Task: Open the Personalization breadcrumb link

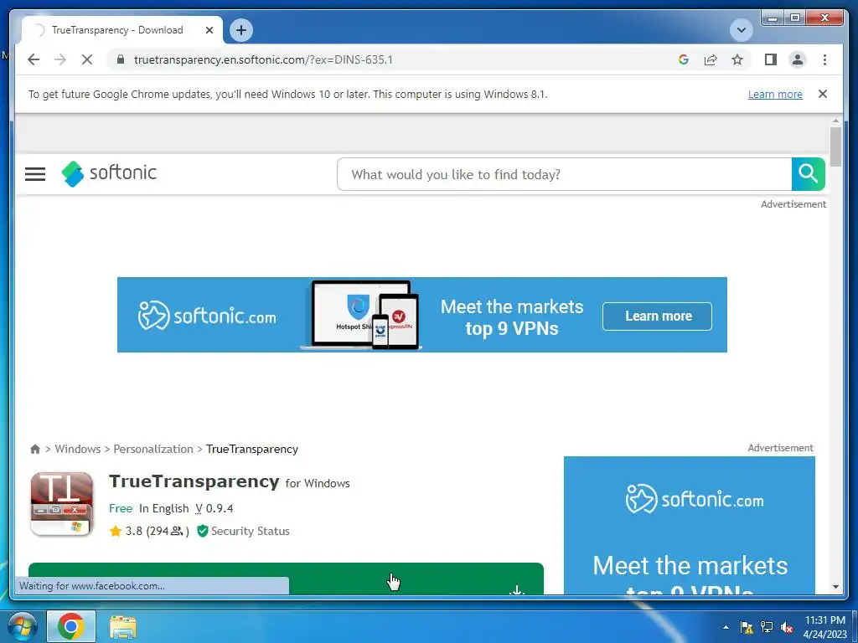Action: tap(153, 449)
